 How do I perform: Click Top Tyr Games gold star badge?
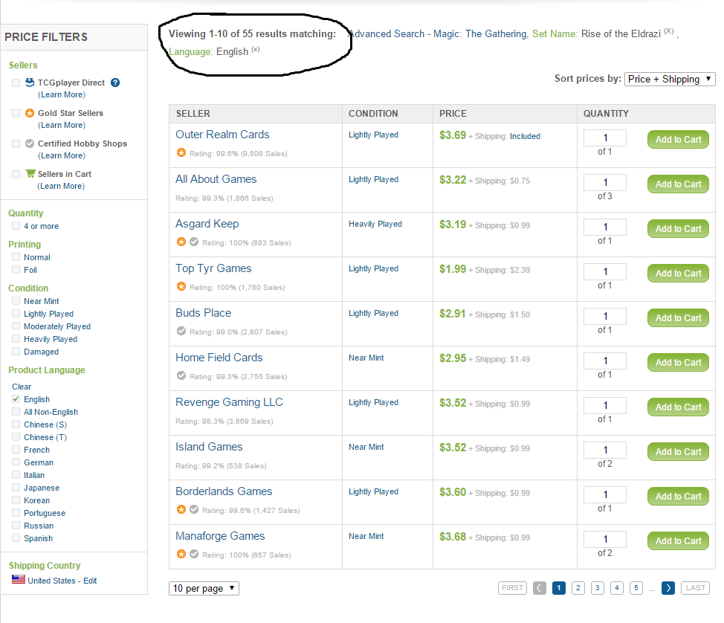point(181,286)
